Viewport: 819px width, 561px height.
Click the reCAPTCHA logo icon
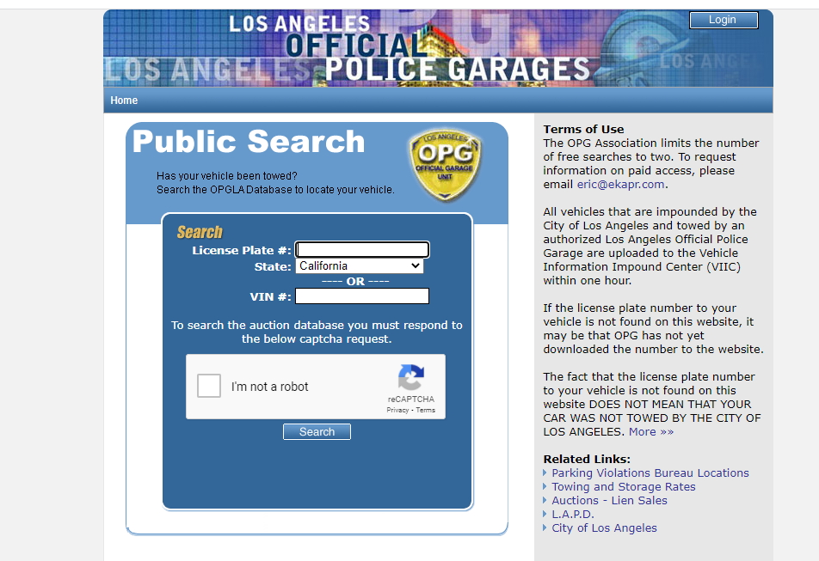pyautogui.click(x=410, y=377)
